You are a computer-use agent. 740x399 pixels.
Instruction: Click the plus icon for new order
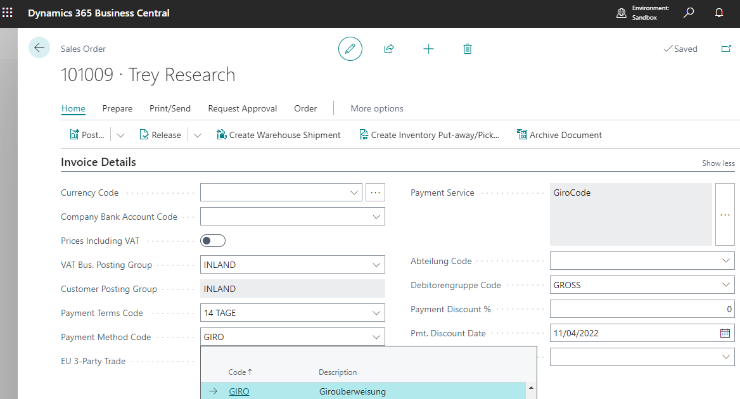pos(428,49)
